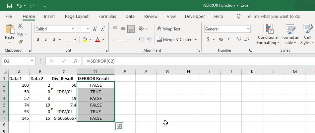Apply the Comma Style icon
This screenshot has height=133, width=315.
[228, 39]
